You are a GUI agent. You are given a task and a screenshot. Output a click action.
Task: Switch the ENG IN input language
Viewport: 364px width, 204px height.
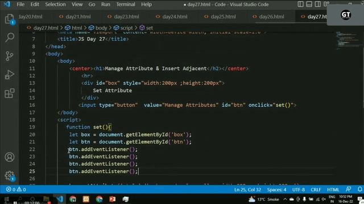(x=332, y=199)
